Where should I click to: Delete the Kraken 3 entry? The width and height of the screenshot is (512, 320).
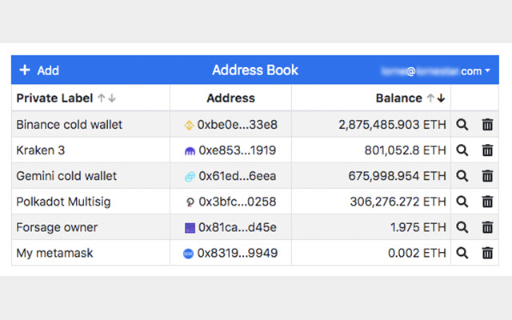487,150
